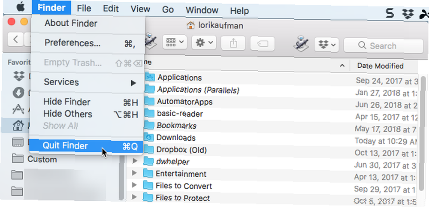Viewport: 429px width, 208px height.
Task: Select the basic-reader folder
Action: pyautogui.click(x=180, y=114)
